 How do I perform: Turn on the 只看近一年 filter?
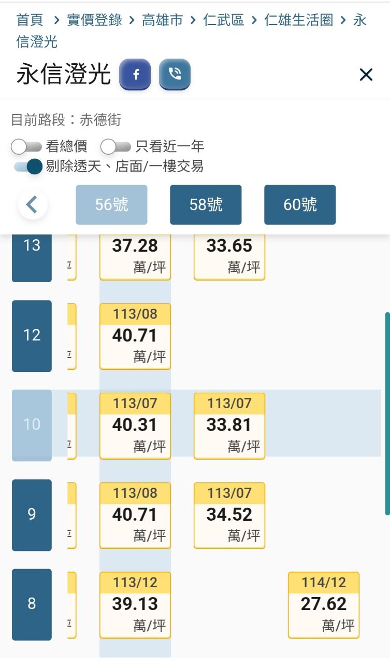pos(111,147)
